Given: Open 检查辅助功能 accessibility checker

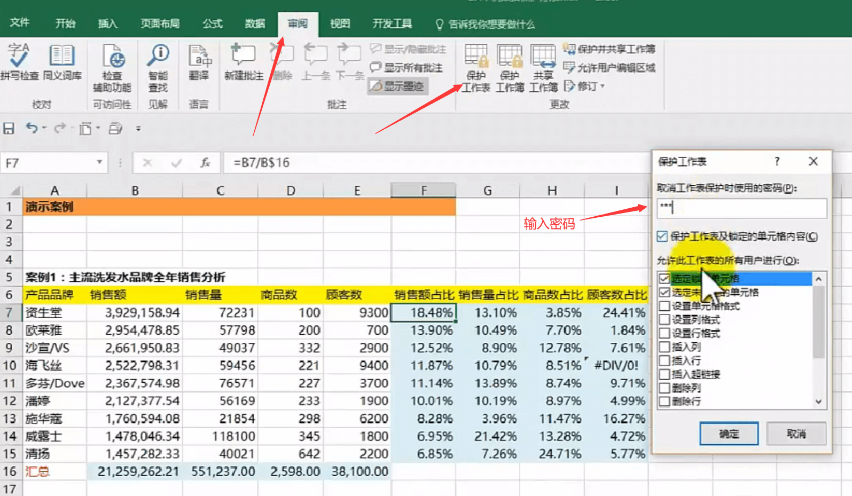Looking at the screenshot, I should coord(112,68).
